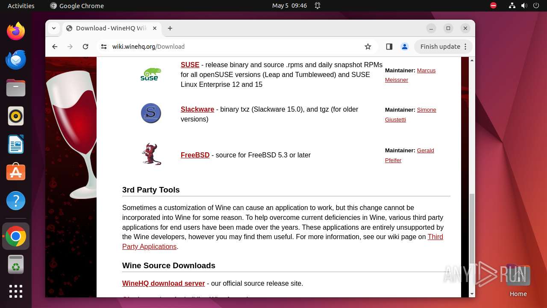Show Applications grid in dock
547x308 pixels.
(x=16, y=291)
